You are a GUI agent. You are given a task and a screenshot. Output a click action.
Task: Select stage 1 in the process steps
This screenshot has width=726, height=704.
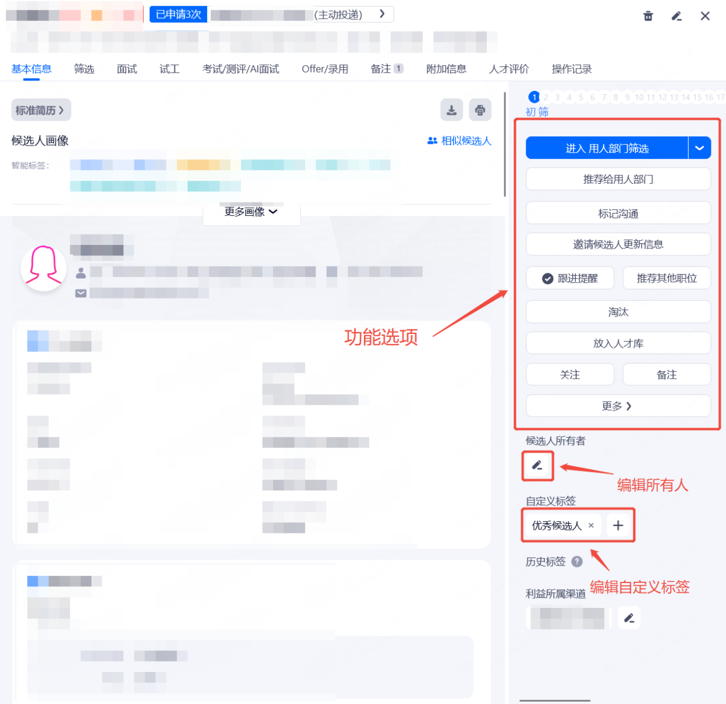coord(534,97)
